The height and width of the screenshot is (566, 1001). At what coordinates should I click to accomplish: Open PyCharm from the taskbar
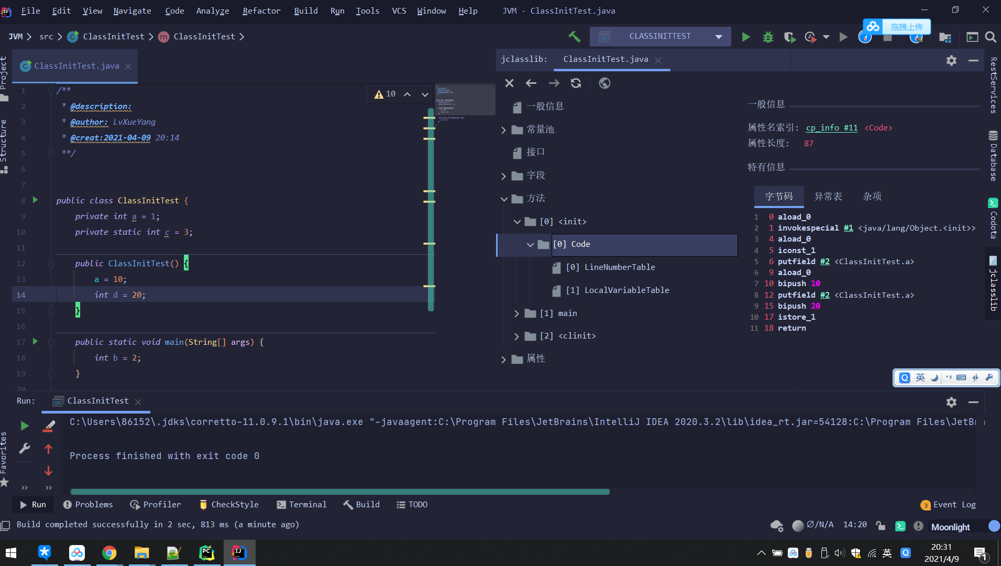(x=206, y=552)
